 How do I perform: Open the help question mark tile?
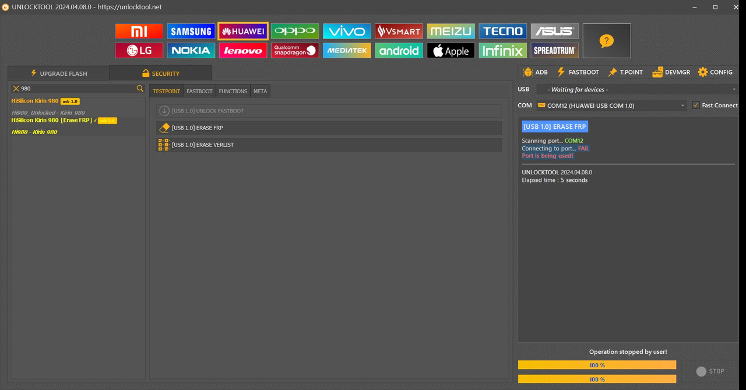tap(607, 41)
